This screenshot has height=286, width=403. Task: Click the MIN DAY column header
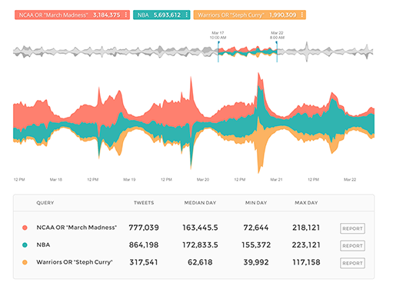pos(256,203)
